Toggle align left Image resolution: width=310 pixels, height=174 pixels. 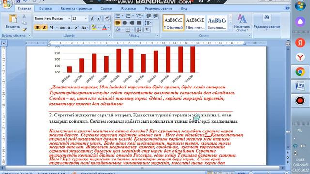tap(118, 23)
